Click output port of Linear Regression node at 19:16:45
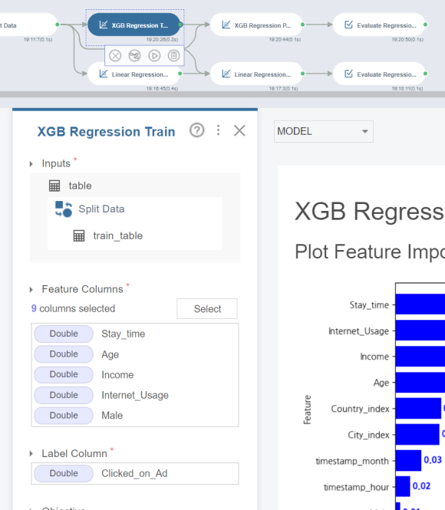 [180, 74]
